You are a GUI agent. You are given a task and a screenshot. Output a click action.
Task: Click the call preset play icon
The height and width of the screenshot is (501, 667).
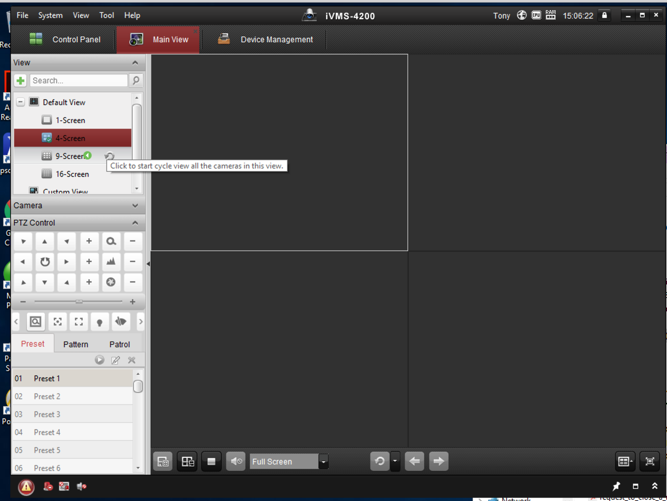(x=99, y=360)
